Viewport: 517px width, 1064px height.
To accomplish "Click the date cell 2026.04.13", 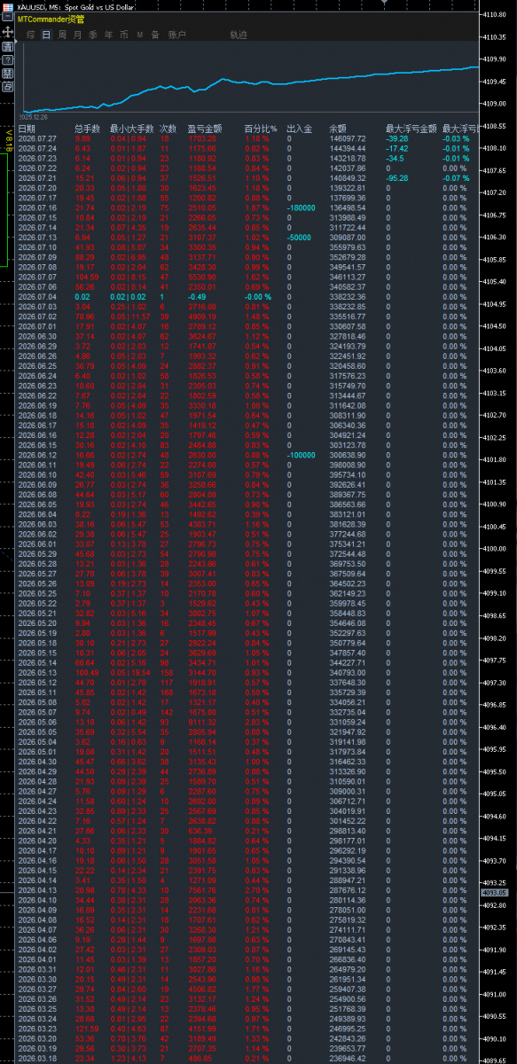I will pyautogui.click(x=37, y=889).
